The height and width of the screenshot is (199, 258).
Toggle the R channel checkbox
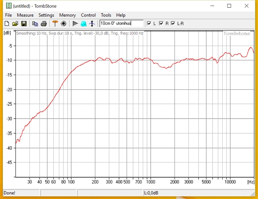(x=161, y=23)
